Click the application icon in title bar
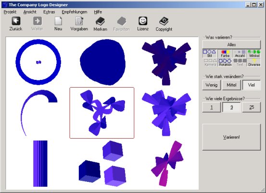The width and height of the screenshot is (266, 193). click(x=5, y=5)
